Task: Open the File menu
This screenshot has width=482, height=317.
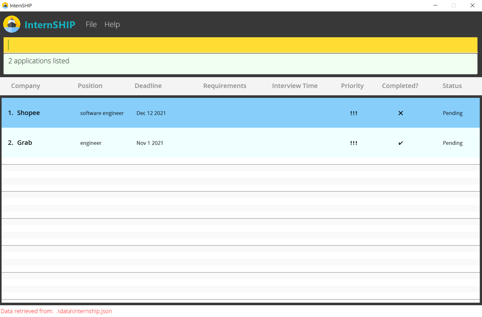Action: pos(91,24)
